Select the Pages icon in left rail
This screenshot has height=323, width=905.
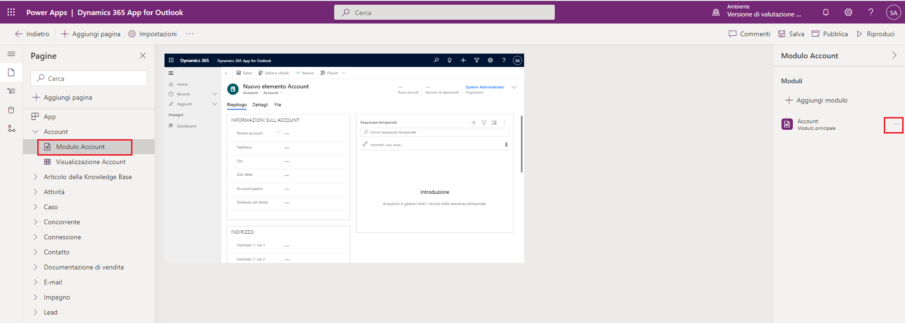click(x=11, y=72)
